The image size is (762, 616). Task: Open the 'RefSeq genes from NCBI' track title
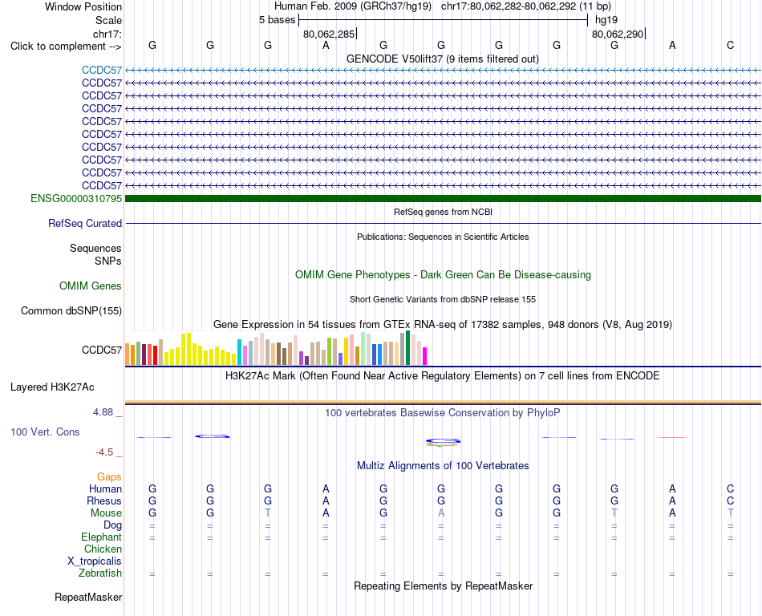443,212
